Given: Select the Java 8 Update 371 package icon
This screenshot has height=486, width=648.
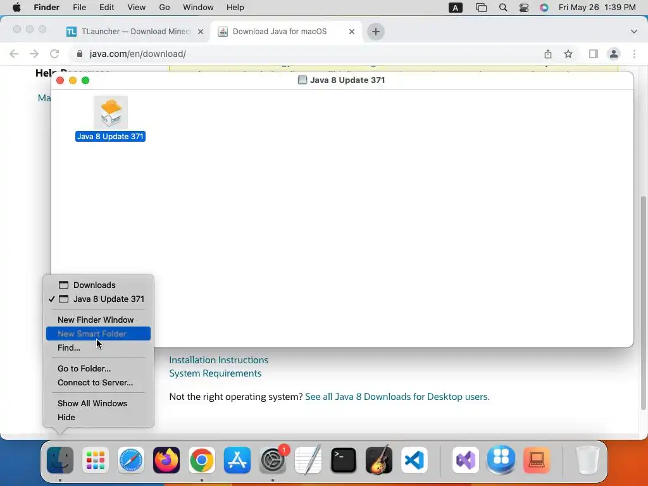Looking at the screenshot, I should click(110, 113).
